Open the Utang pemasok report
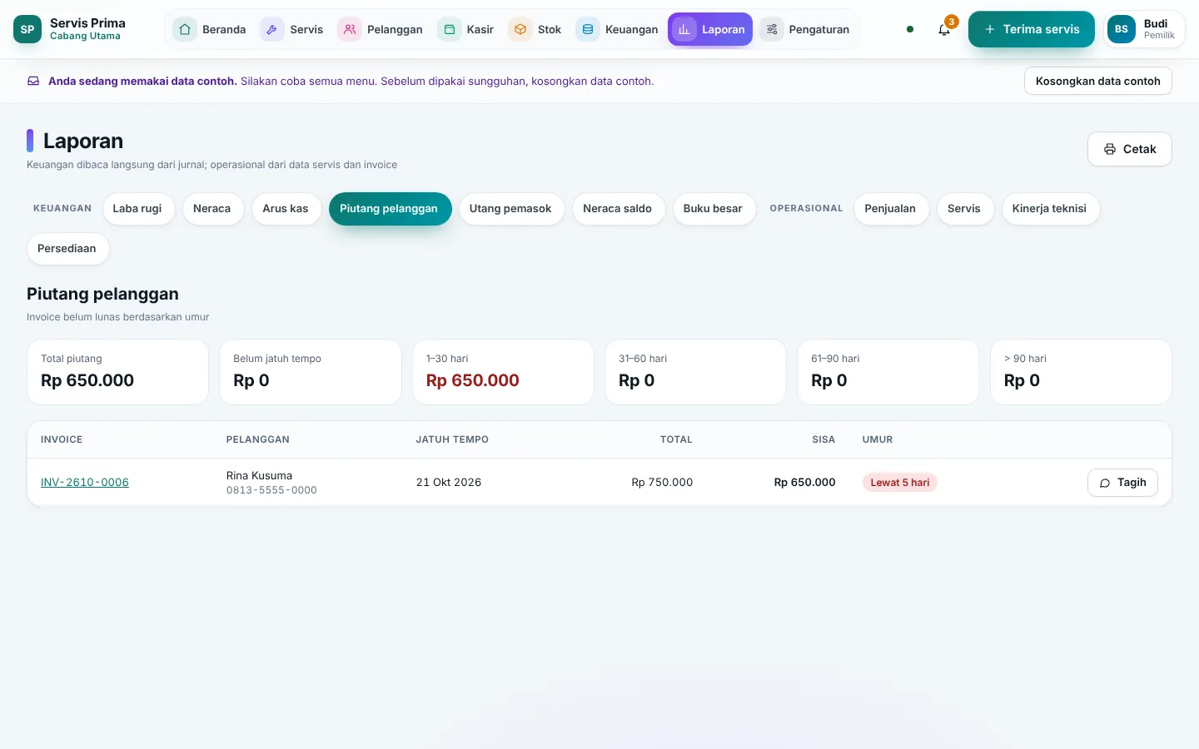 (x=510, y=209)
